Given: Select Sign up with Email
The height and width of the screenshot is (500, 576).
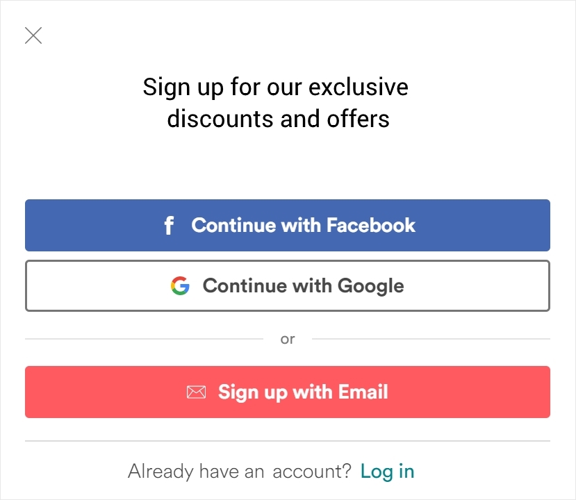Looking at the screenshot, I should (x=288, y=392).
